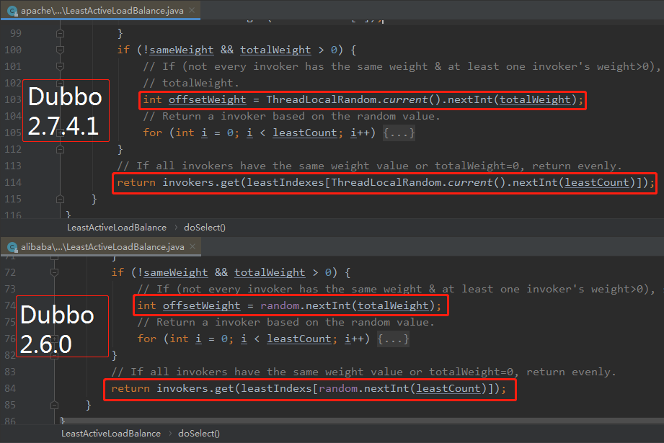The width and height of the screenshot is (664, 443).
Task: Click the Java class icon on alibaba tab
Action: point(12,247)
